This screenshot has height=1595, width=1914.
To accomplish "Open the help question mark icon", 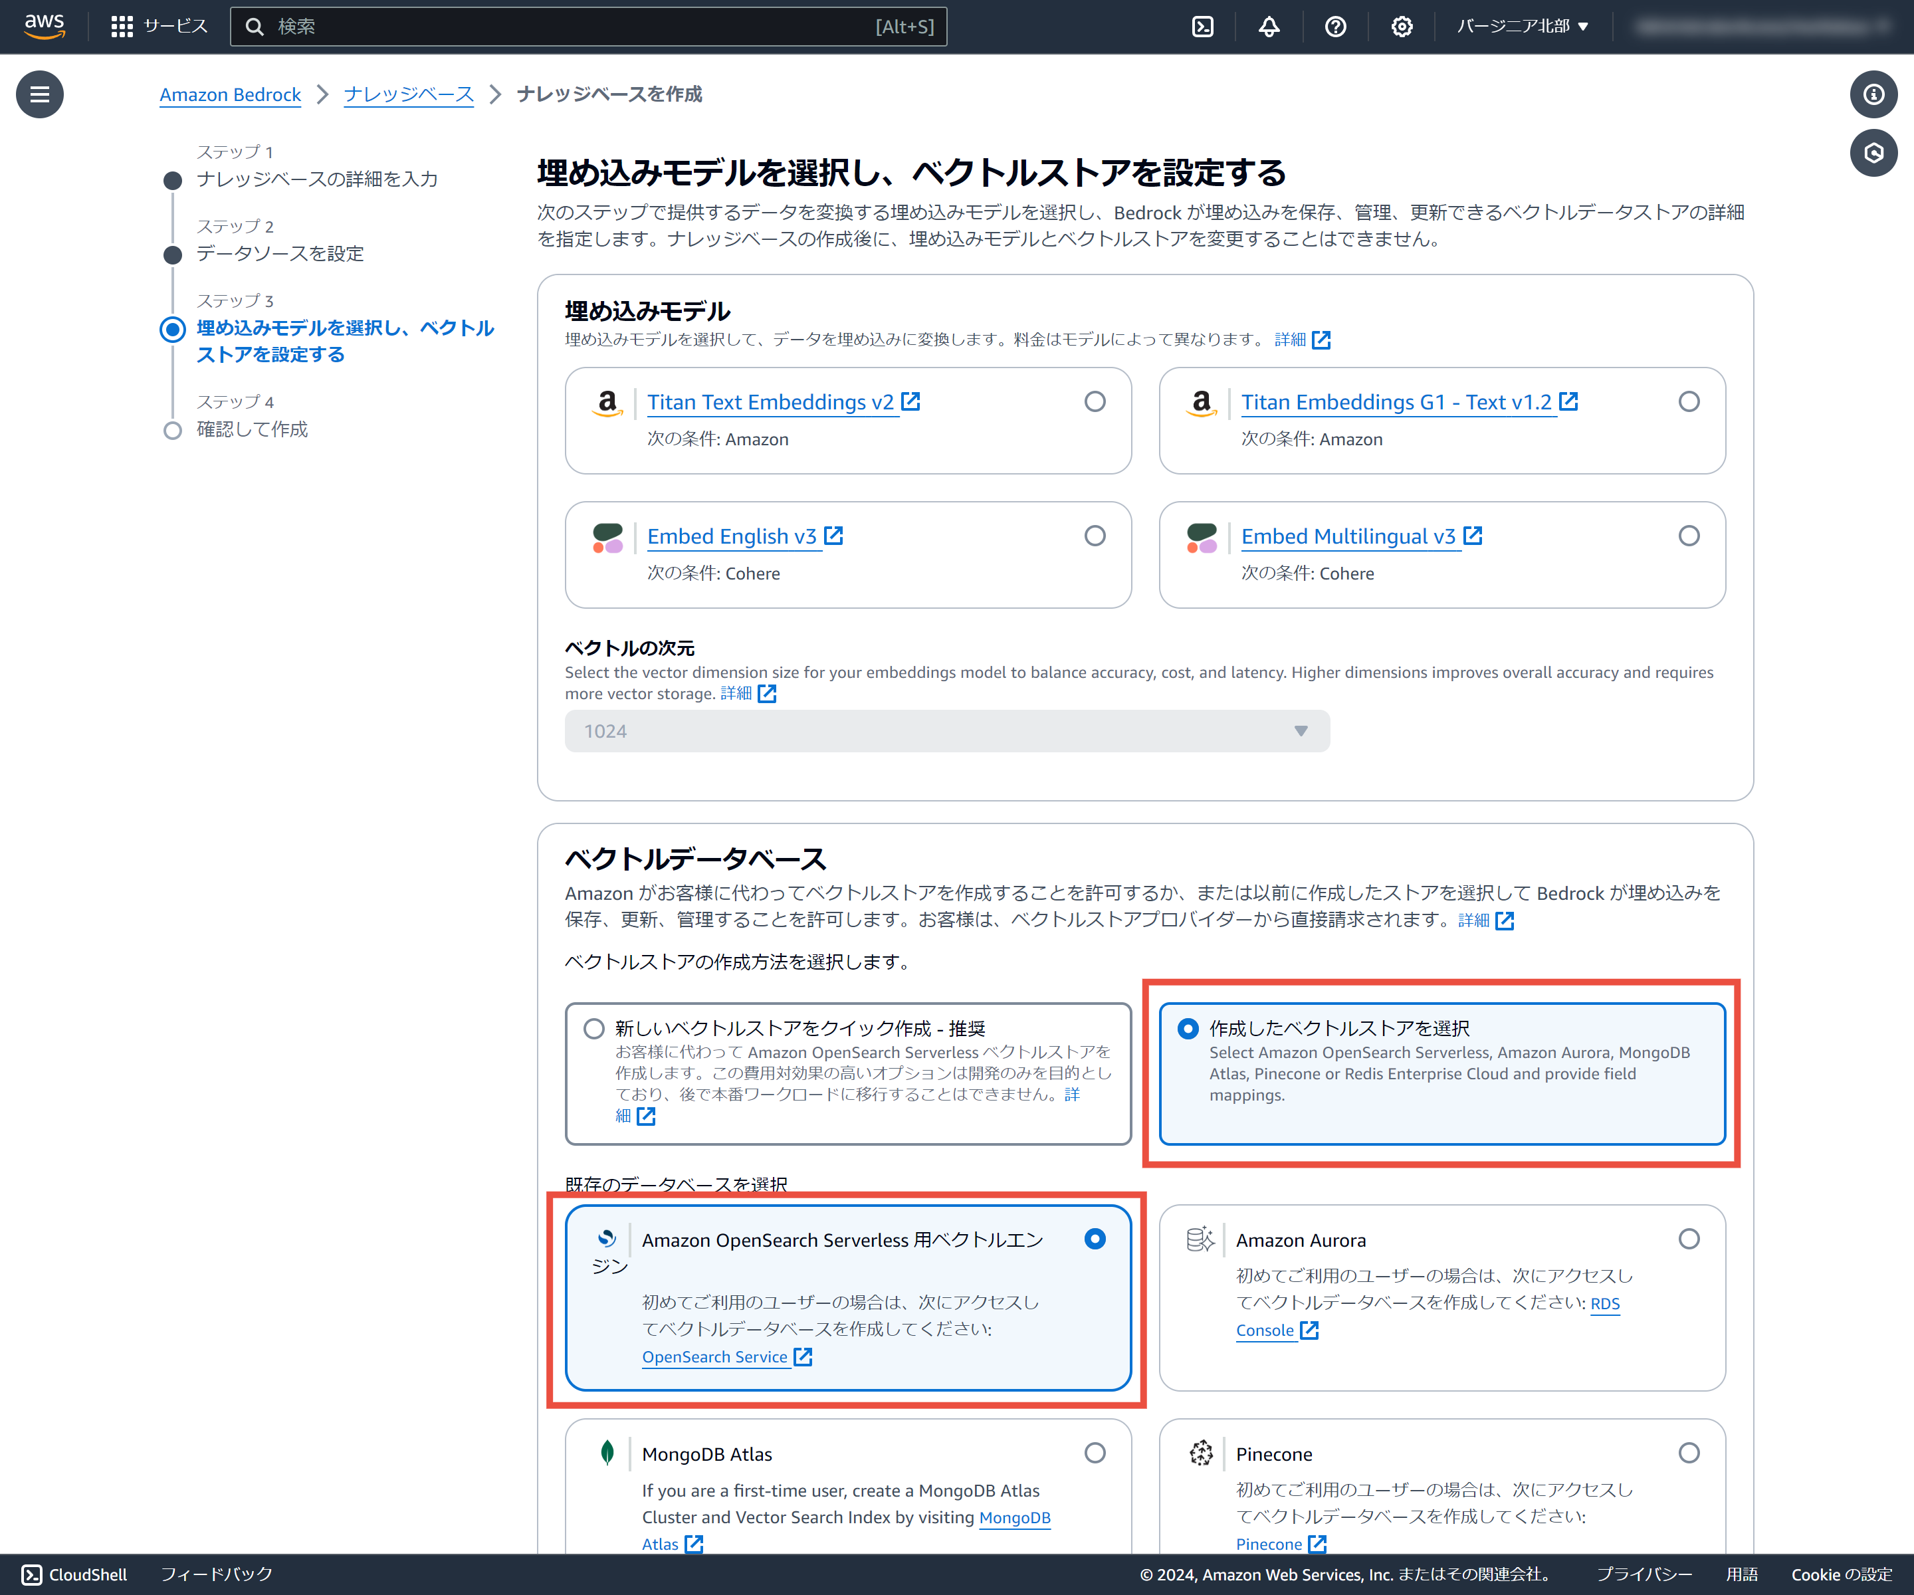I will (x=1335, y=27).
